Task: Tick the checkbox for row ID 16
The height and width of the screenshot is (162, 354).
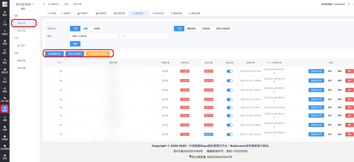Action: coord(49,134)
